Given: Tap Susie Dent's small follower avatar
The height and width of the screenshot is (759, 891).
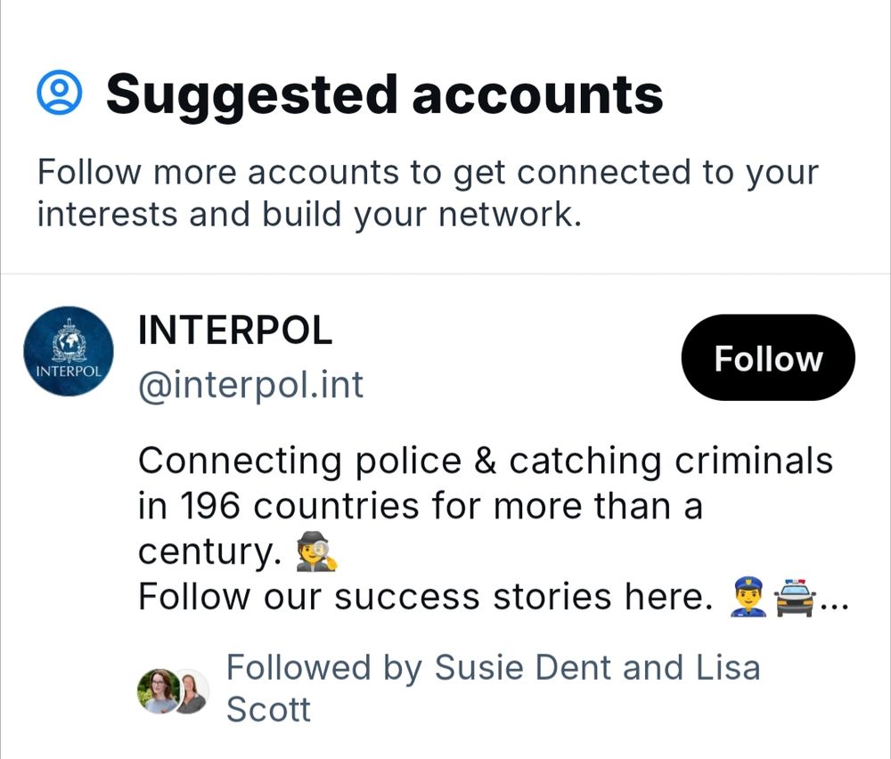Looking at the screenshot, I should [x=158, y=690].
